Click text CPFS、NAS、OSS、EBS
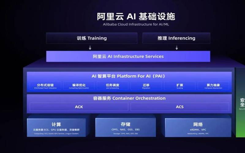 tap(126, 129)
